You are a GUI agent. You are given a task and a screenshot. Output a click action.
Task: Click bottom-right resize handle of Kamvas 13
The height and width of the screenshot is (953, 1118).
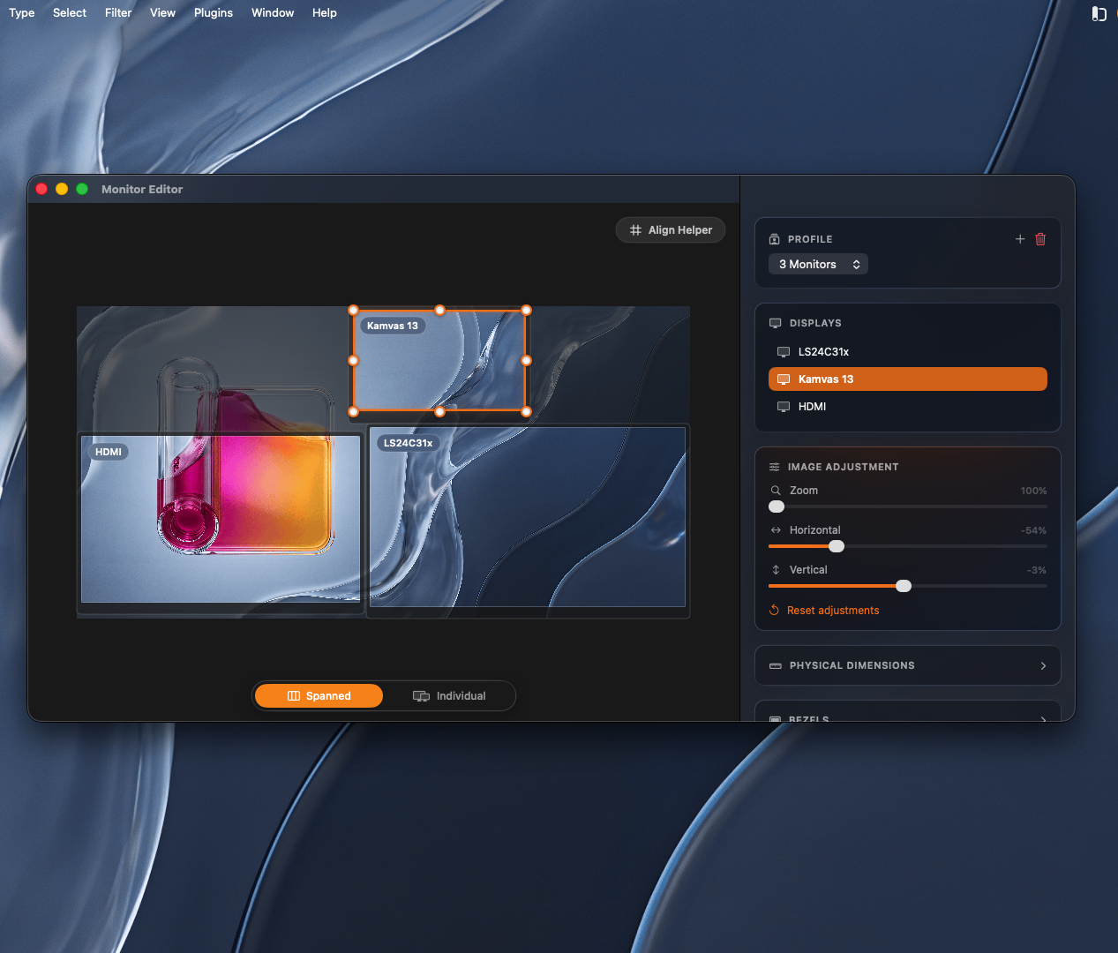pyautogui.click(x=527, y=411)
